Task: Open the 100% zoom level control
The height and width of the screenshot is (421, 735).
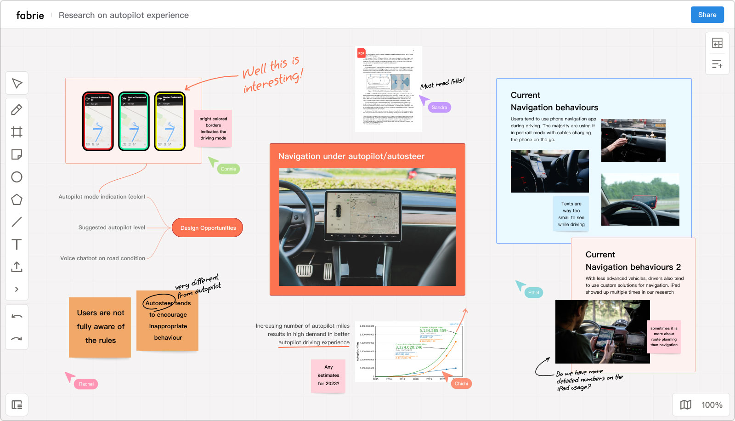Action: click(712, 405)
